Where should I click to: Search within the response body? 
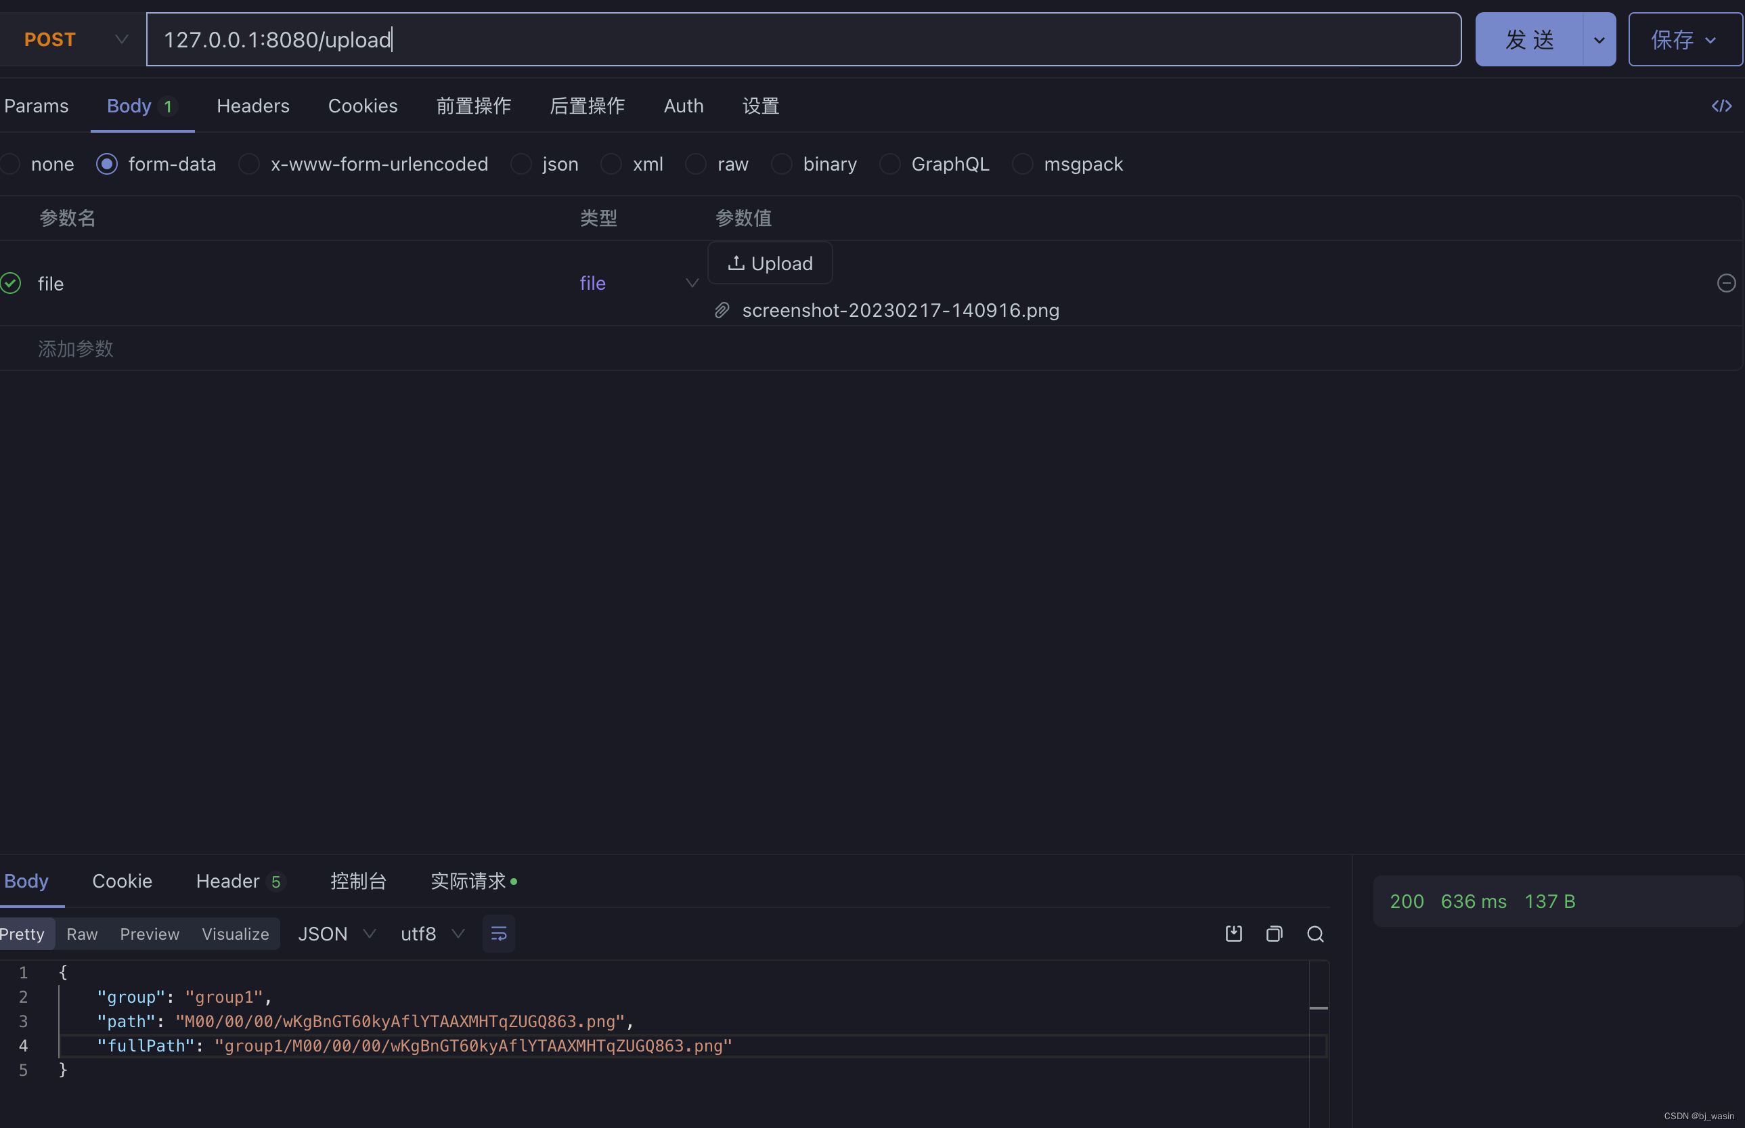1315,934
